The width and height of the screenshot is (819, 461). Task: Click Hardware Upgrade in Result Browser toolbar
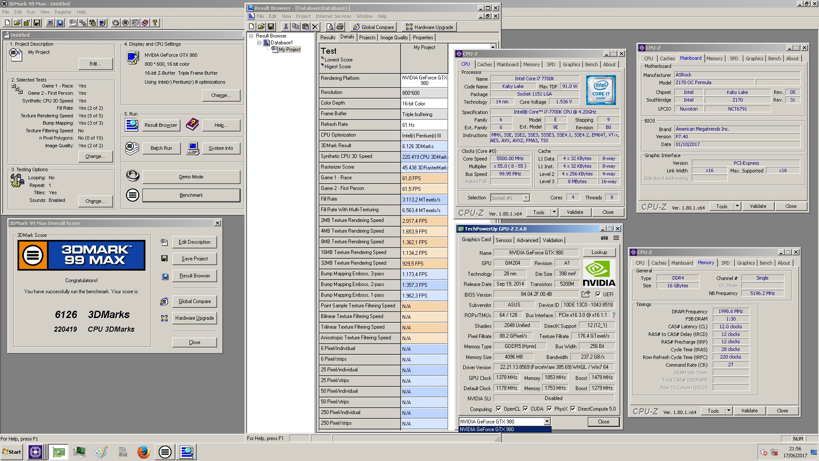pos(429,27)
